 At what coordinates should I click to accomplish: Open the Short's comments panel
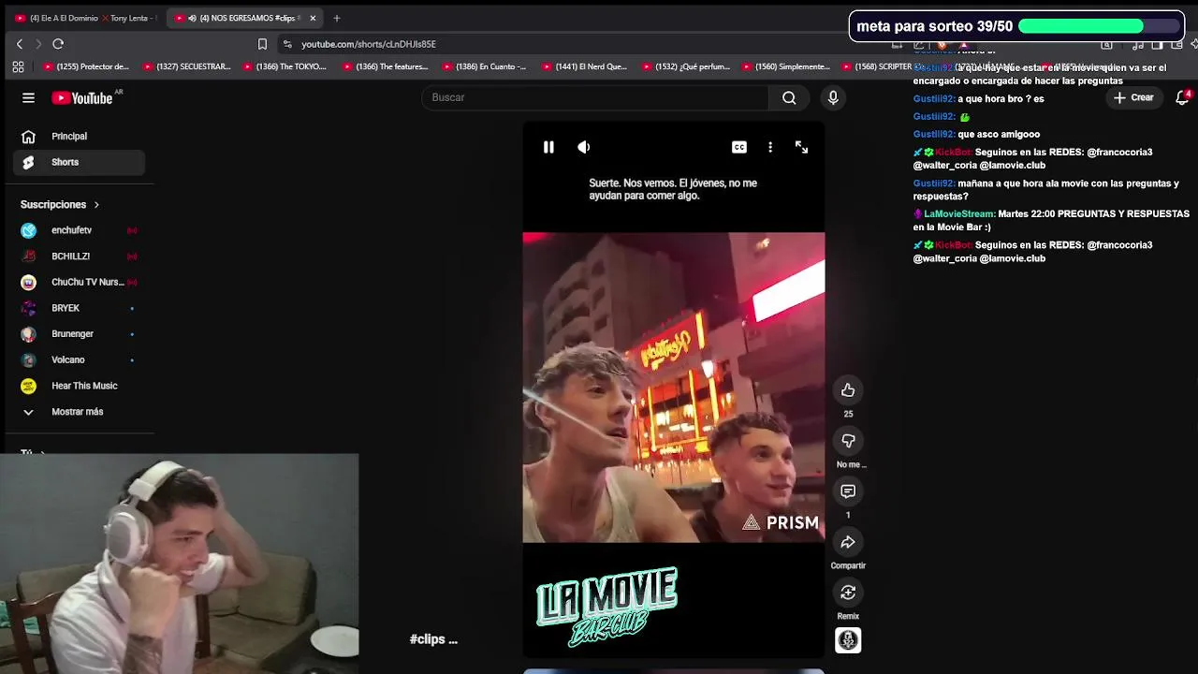(848, 491)
